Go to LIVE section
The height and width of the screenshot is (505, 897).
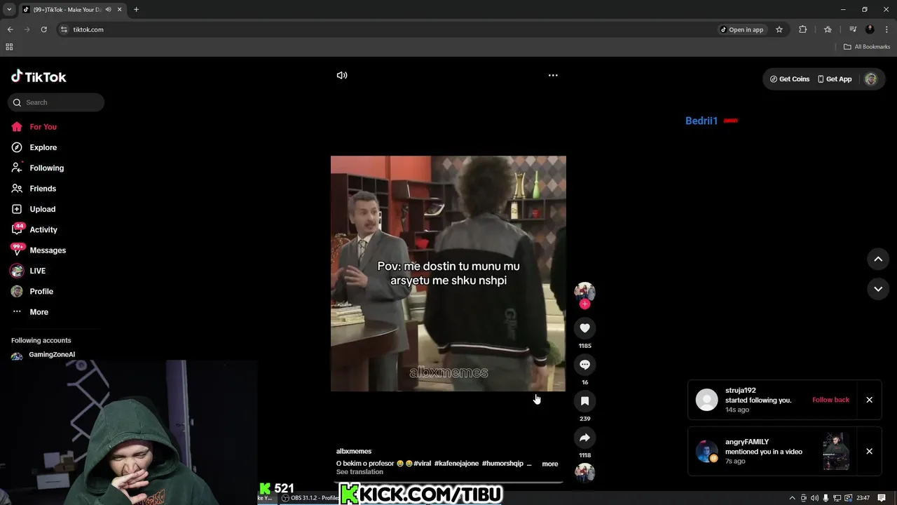37,271
